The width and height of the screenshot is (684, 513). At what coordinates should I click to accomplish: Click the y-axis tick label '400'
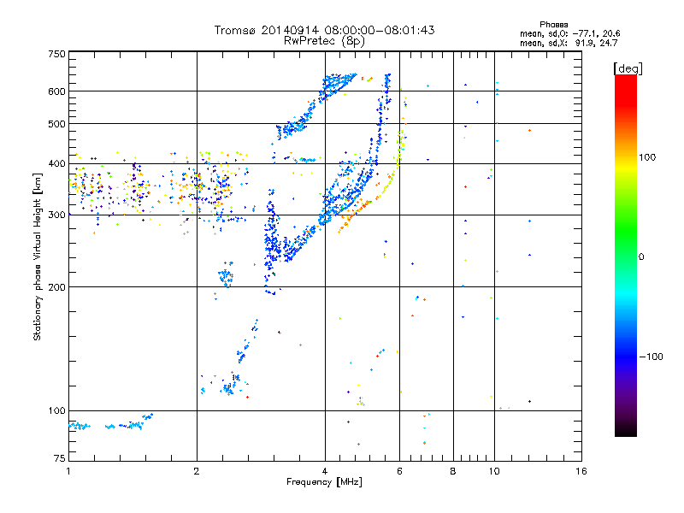[56, 164]
